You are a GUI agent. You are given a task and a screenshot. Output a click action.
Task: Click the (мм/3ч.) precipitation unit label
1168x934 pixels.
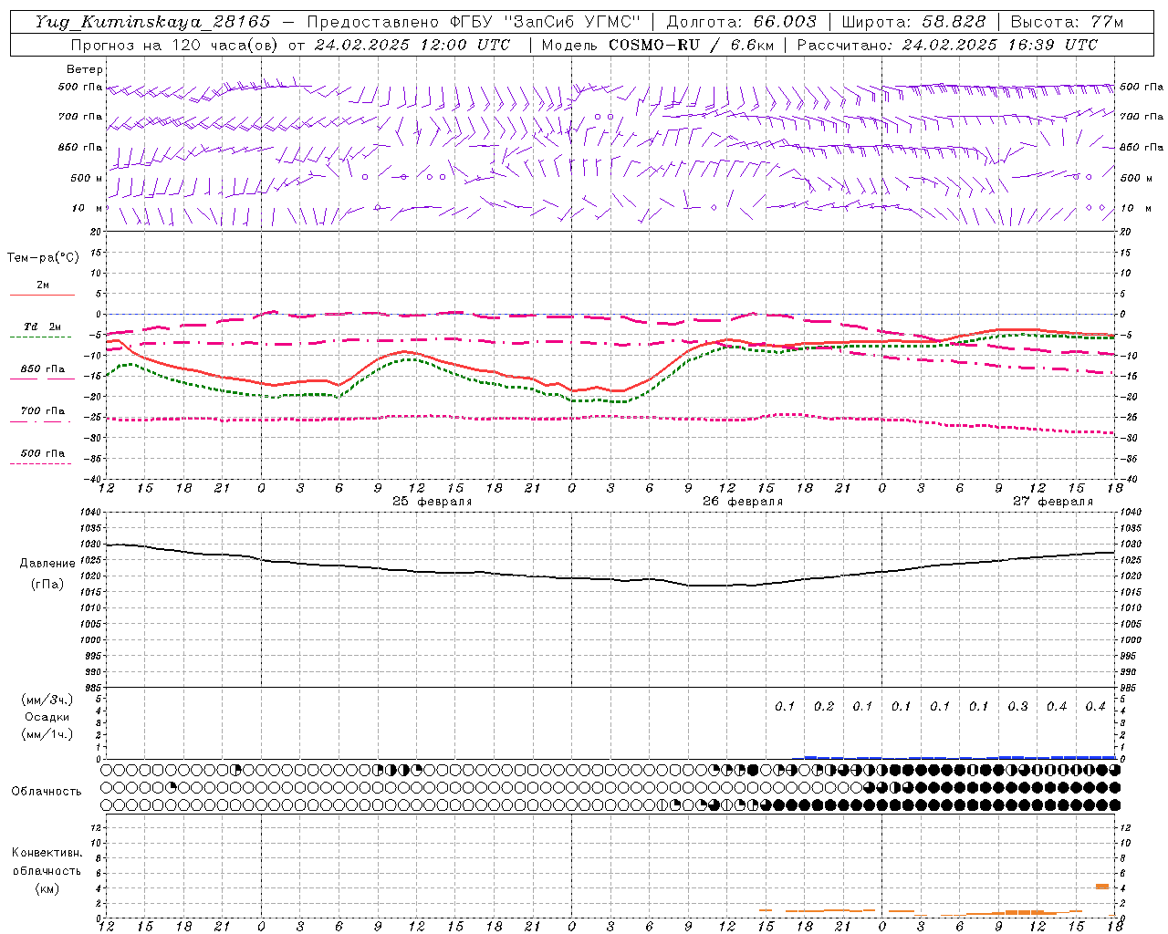[47, 700]
